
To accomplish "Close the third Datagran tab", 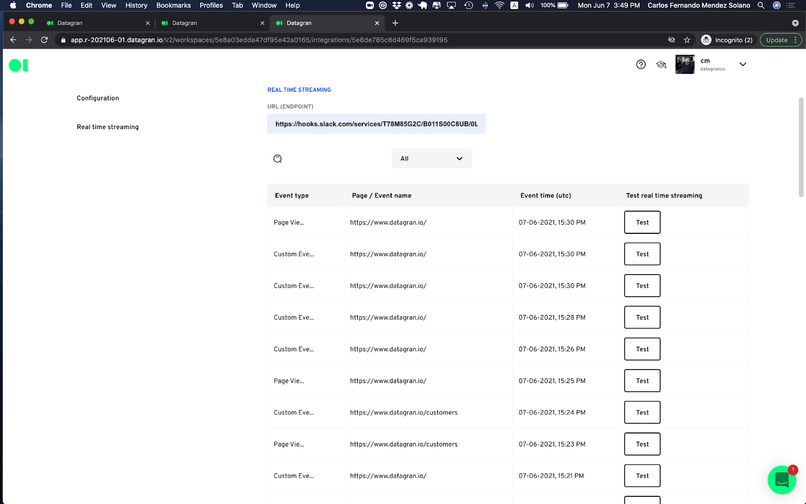I will (377, 23).
